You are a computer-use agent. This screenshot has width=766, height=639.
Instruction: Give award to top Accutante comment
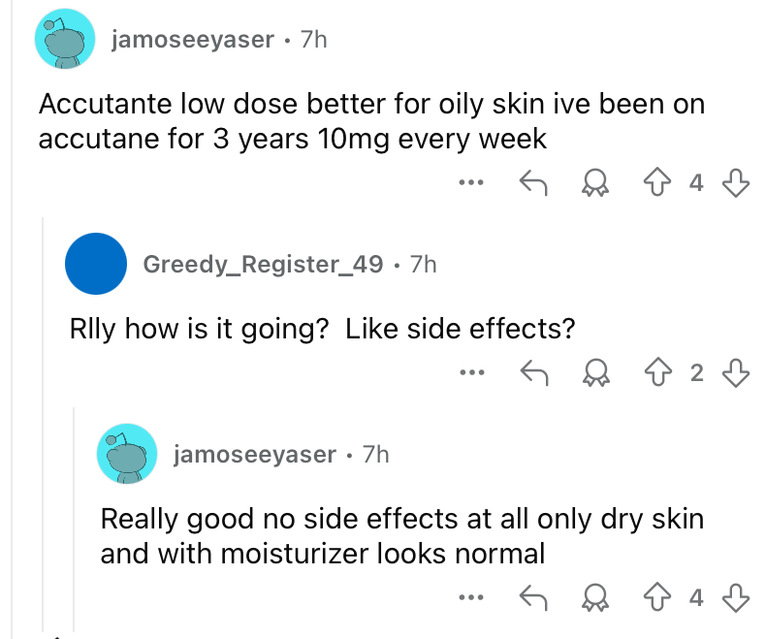[595, 182]
